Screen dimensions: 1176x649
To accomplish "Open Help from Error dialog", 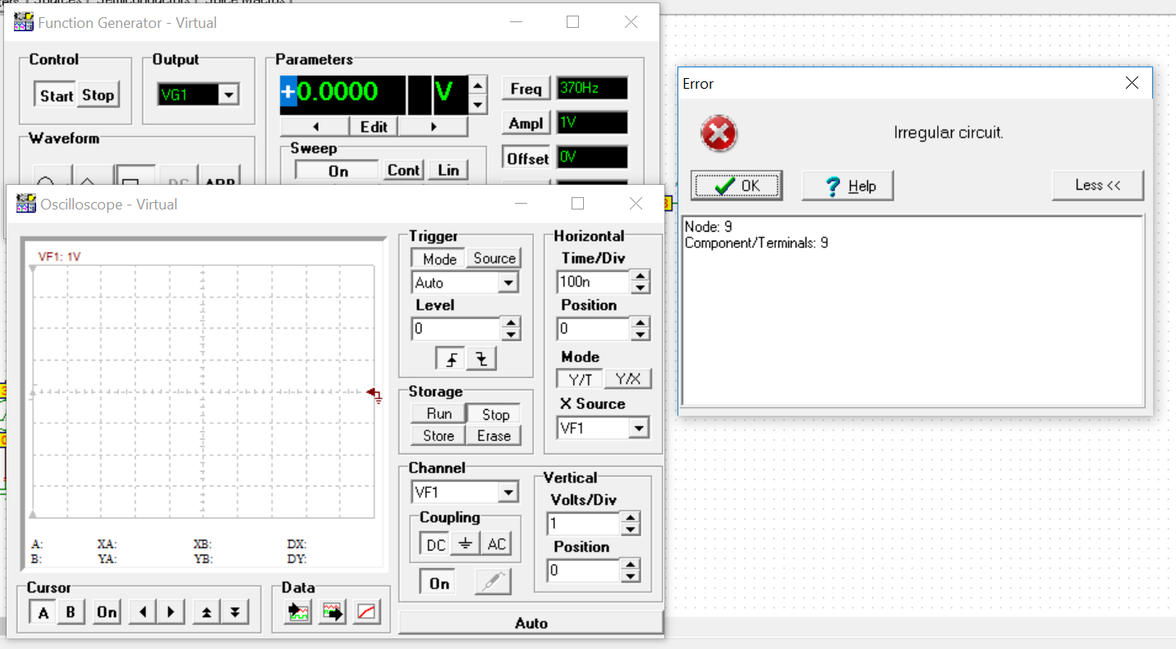I will [848, 186].
